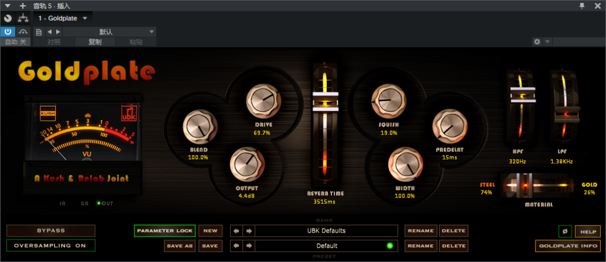
Task: Click the 320Hz HPF value
Action: coord(517,162)
